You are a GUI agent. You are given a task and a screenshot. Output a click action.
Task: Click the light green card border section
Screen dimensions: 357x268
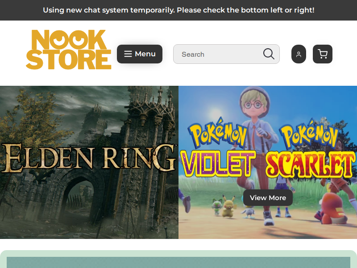178,253
